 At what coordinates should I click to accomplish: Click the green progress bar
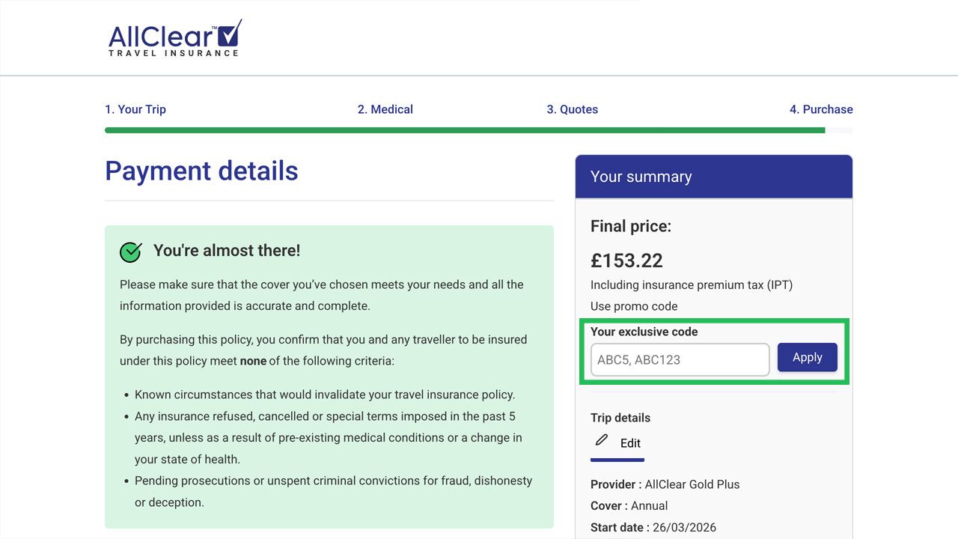click(x=465, y=130)
